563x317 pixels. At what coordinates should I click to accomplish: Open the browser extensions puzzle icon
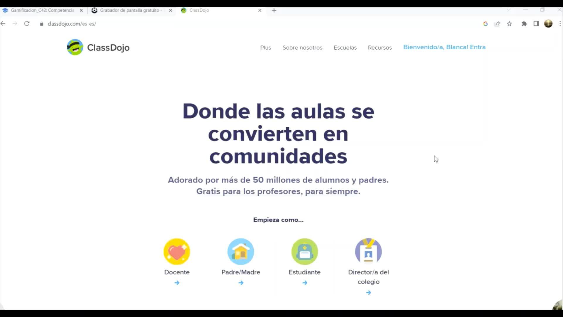pos(524,24)
